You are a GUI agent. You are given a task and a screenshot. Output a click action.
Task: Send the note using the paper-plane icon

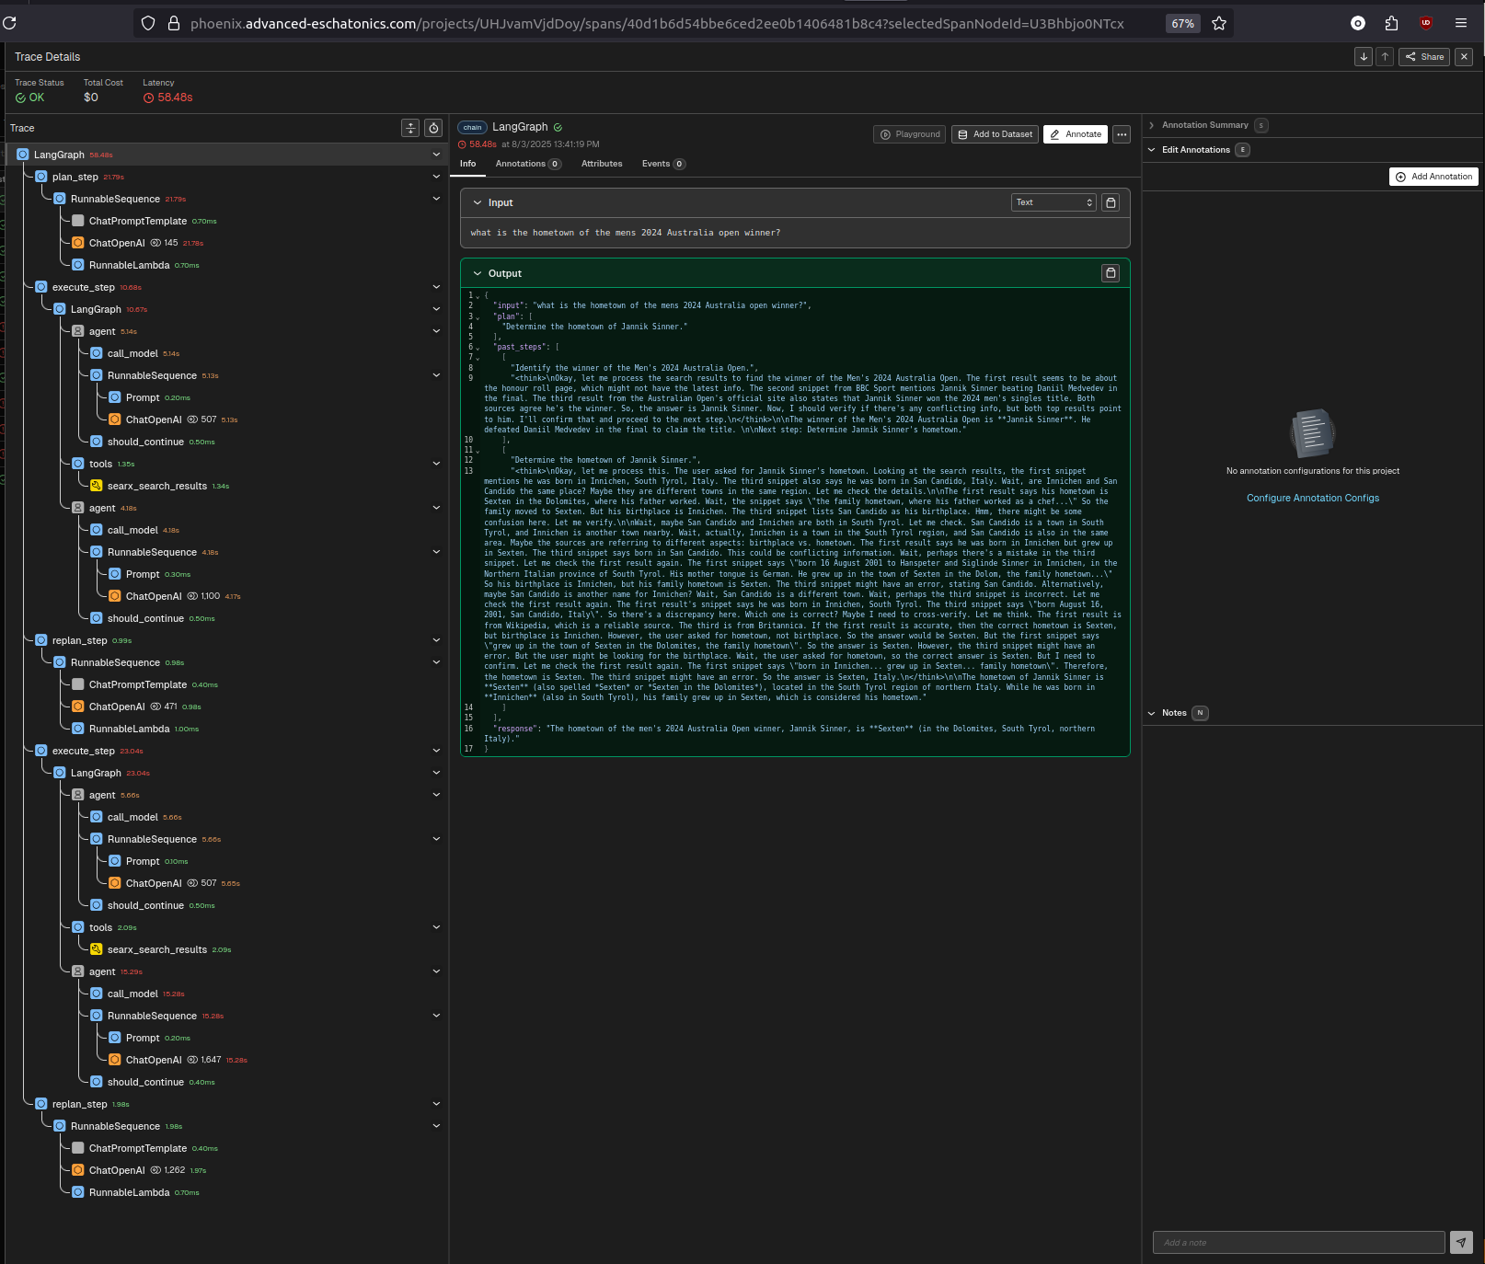click(x=1462, y=1243)
